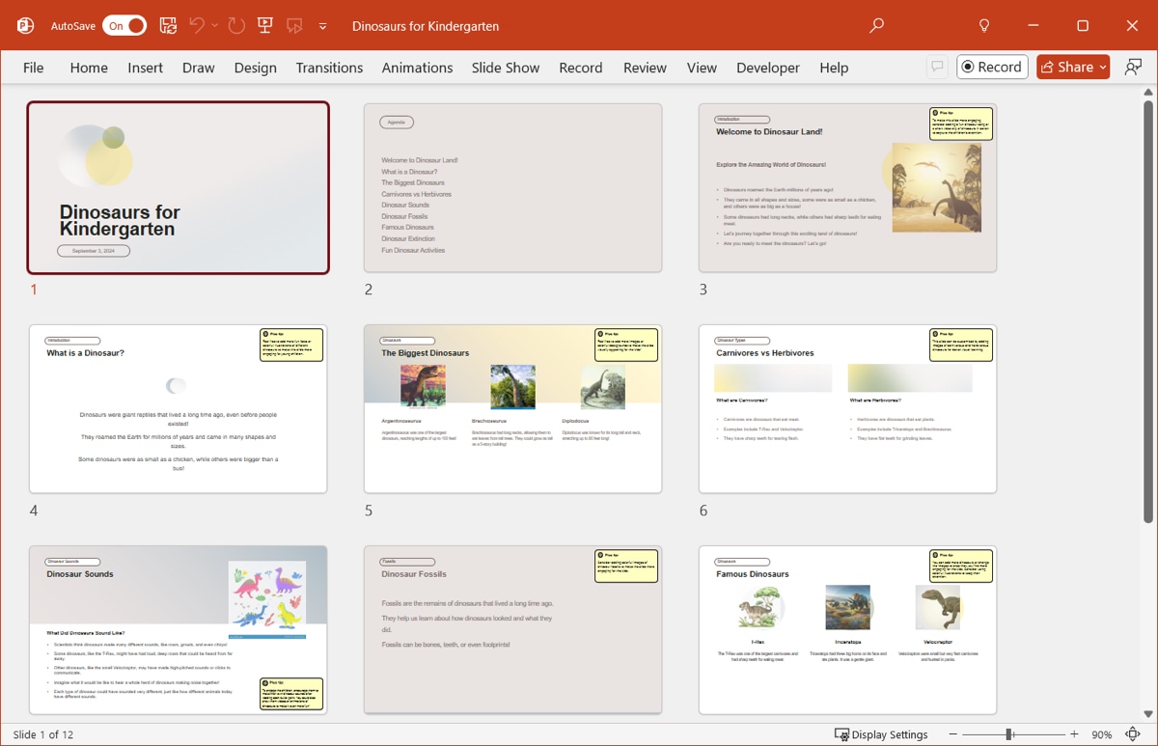Viewport: 1158px width, 746px height.
Task: Select slide 3 Welcome to Dinosaur Land
Action: [848, 188]
